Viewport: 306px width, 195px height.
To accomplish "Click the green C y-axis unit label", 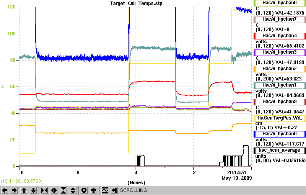I will (3, 86).
